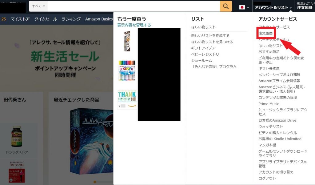315x185 pixels.
Task: Open ギフト券残高
Action: (x=269, y=69)
